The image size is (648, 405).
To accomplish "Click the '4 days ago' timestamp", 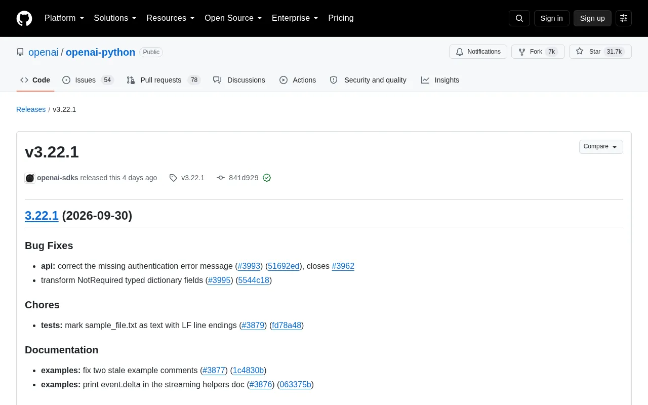I will (140, 178).
